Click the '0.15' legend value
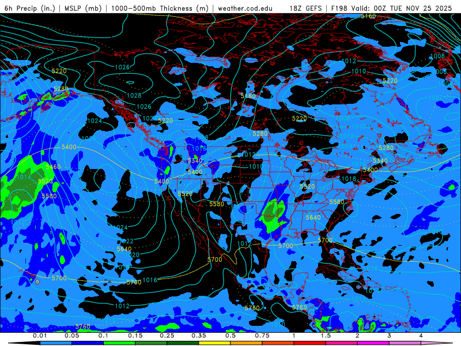Image resolution: width=461 pixels, height=346 pixels. [135, 336]
